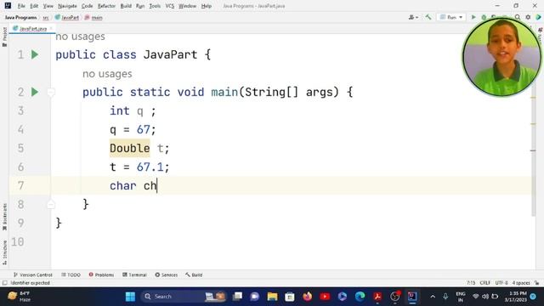Screen dimensions: 544x306
Task: Open the Window menu
Action: pyautogui.click(x=187, y=6)
